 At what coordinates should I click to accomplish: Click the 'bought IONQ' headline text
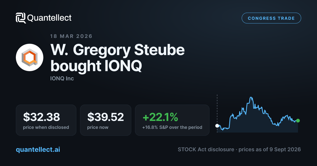[96, 66]
